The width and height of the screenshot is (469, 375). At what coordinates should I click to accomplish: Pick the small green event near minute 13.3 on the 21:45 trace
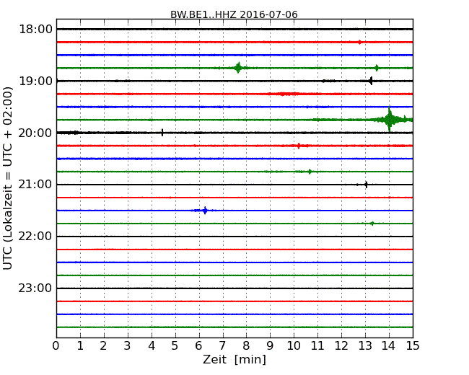tap(372, 224)
